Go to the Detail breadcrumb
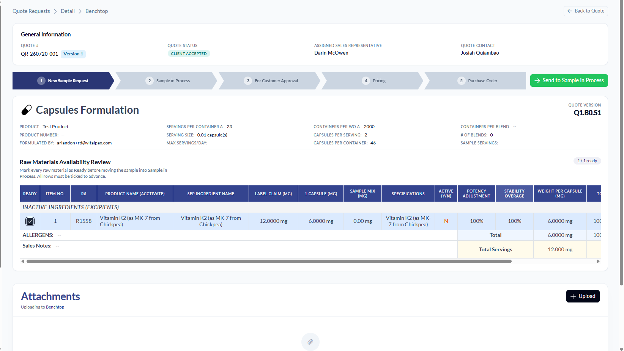 click(x=68, y=11)
